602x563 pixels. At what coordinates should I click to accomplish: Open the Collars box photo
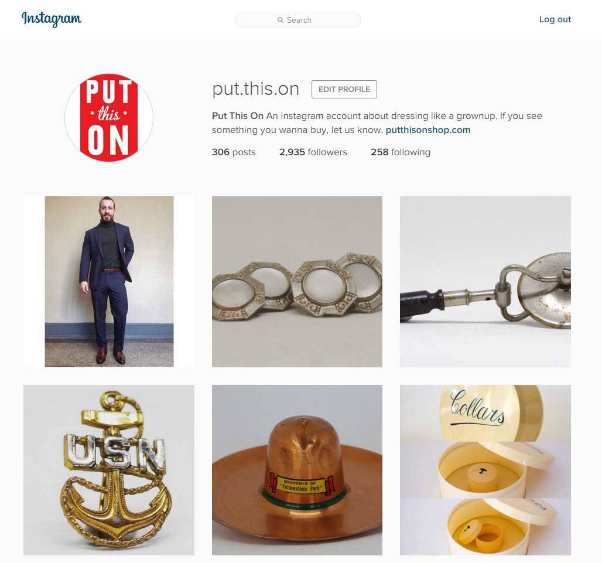[485, 470]
